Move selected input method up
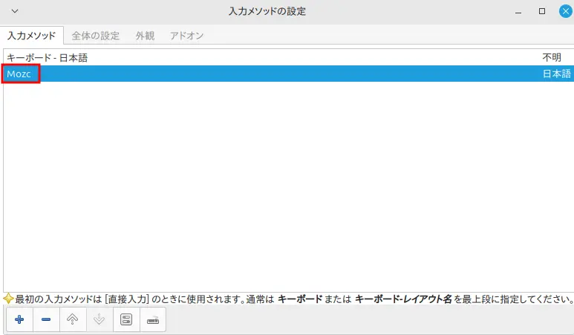Viewport: 574px width, 335px height. click(x=73, y=319)
